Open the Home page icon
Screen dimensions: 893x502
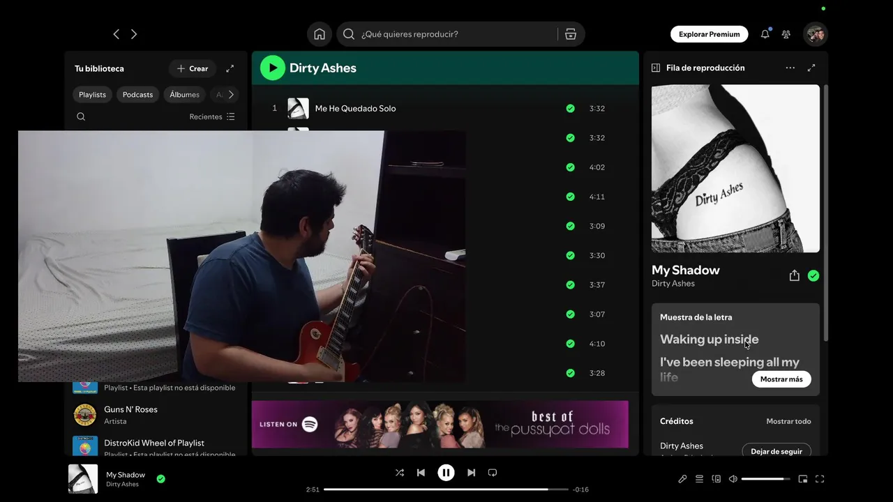click(319, 34)
